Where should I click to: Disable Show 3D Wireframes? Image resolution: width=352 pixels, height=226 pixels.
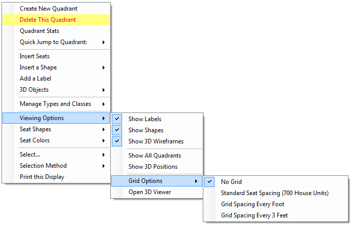click(156, 141)
